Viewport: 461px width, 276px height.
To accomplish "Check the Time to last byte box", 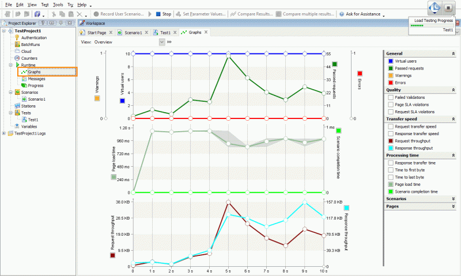I will [x=391, y=177].
